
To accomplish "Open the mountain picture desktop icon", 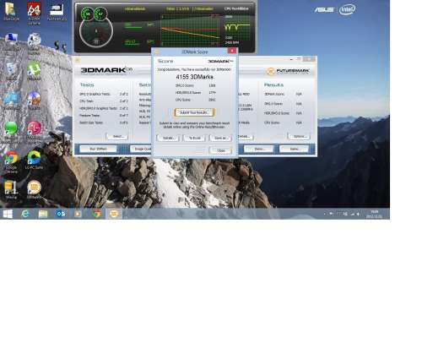I will (34, 100).
